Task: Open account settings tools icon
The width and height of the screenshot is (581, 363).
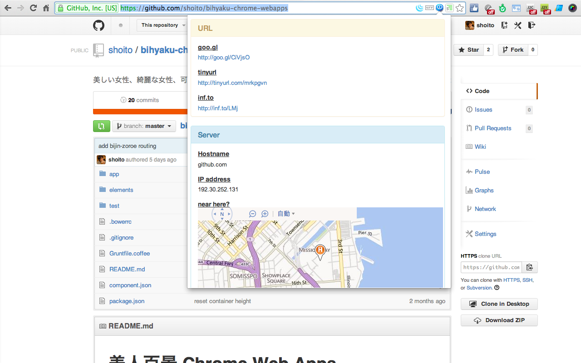Action: click(x=518, y=25)
